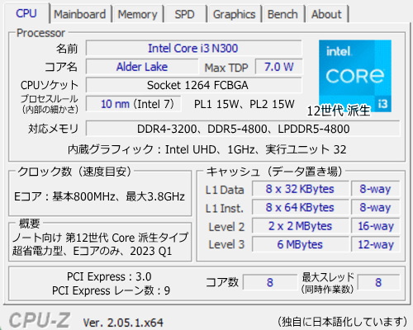This screenshot has width=413, height=330.
Task: Click the Level 2 2 x 2 MBytes value
Action: coord(300,226)
